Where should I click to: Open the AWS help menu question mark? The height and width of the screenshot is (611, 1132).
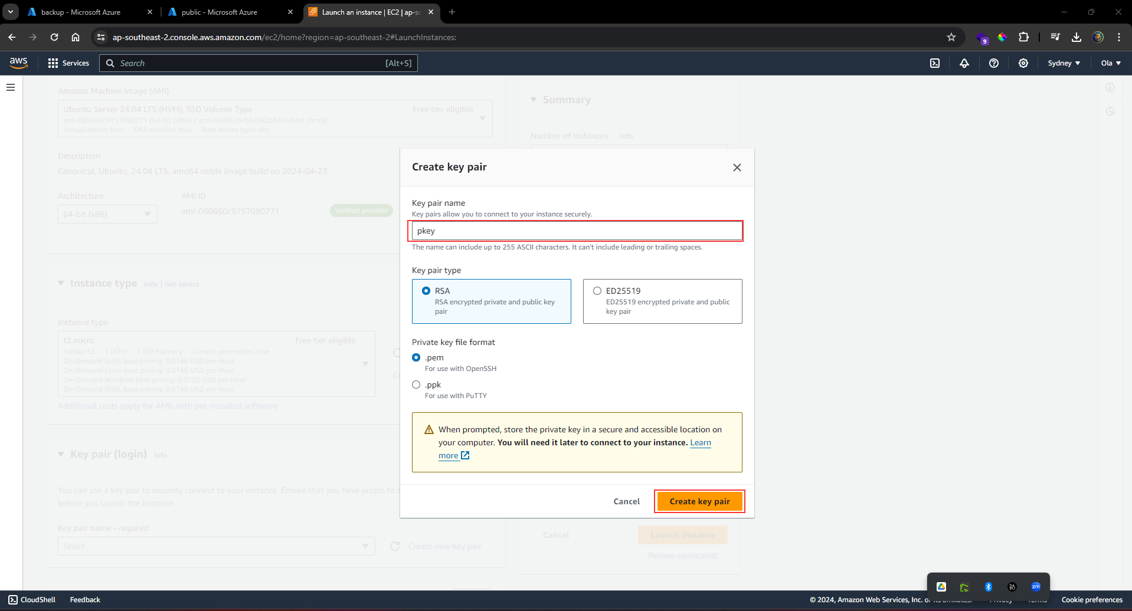994,63
